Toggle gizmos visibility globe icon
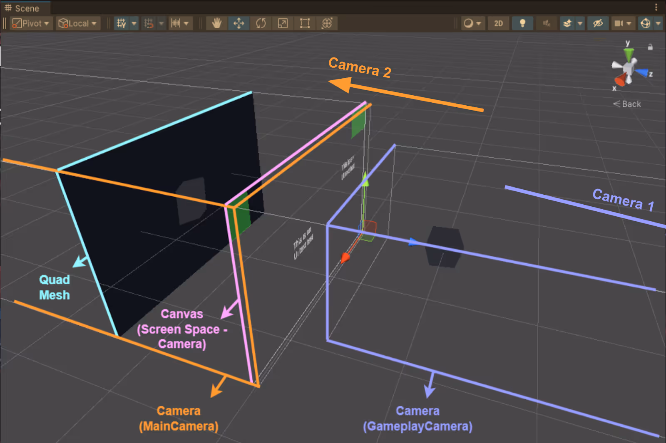666x443 pixels. point(646,23)
